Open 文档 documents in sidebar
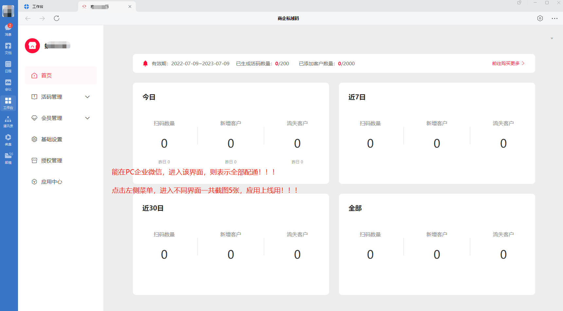Viewport: 563px width, 311px height. pyautogui.click(x=8, y=48)
